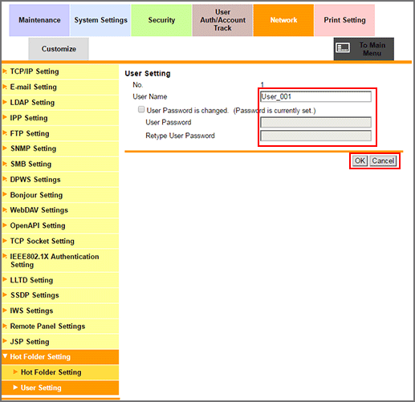Click the Retype User Password field

315,136
